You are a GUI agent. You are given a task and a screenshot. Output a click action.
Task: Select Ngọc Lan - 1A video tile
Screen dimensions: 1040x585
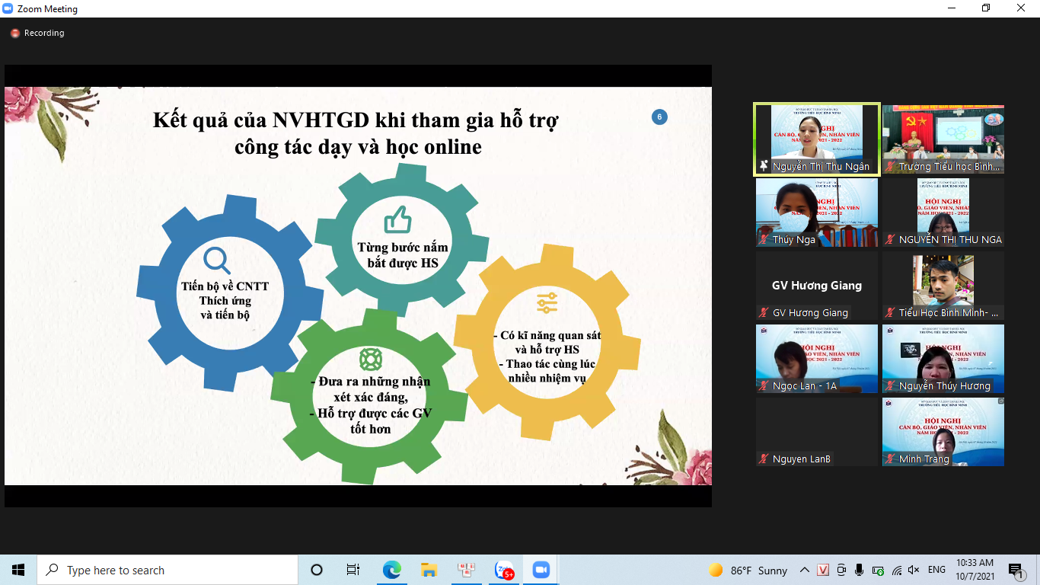817,359
